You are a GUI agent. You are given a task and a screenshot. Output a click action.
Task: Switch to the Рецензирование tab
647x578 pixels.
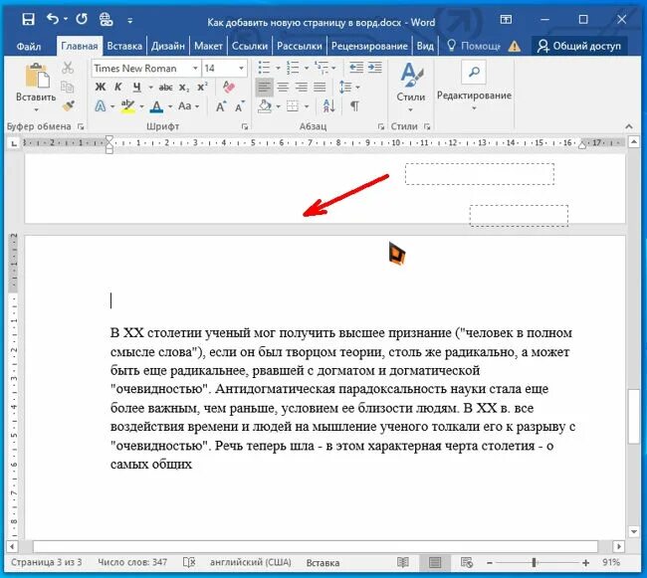coord(369,46)
